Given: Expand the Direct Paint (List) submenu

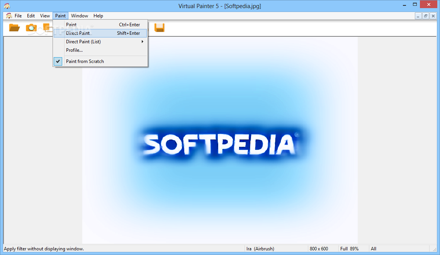Looking at the screenshot, I should click(100, 41).
